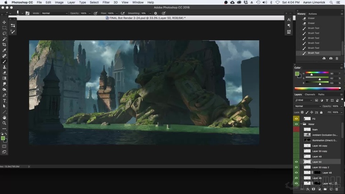Add layer style fx button
The width and height of the screenshot is (345, 194).
[x=308, y=189]
